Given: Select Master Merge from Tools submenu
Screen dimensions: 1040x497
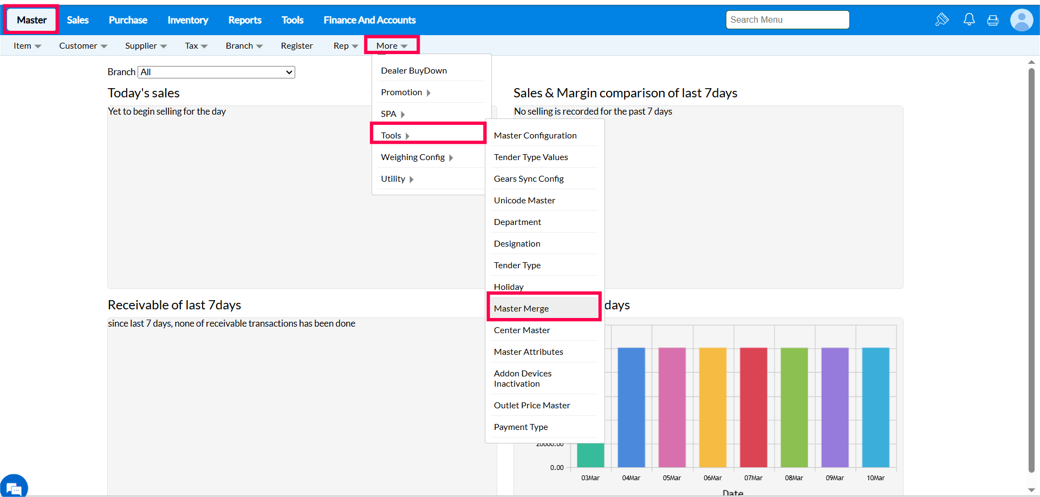Looking at the screenshot, I should [x=521, y=308].
